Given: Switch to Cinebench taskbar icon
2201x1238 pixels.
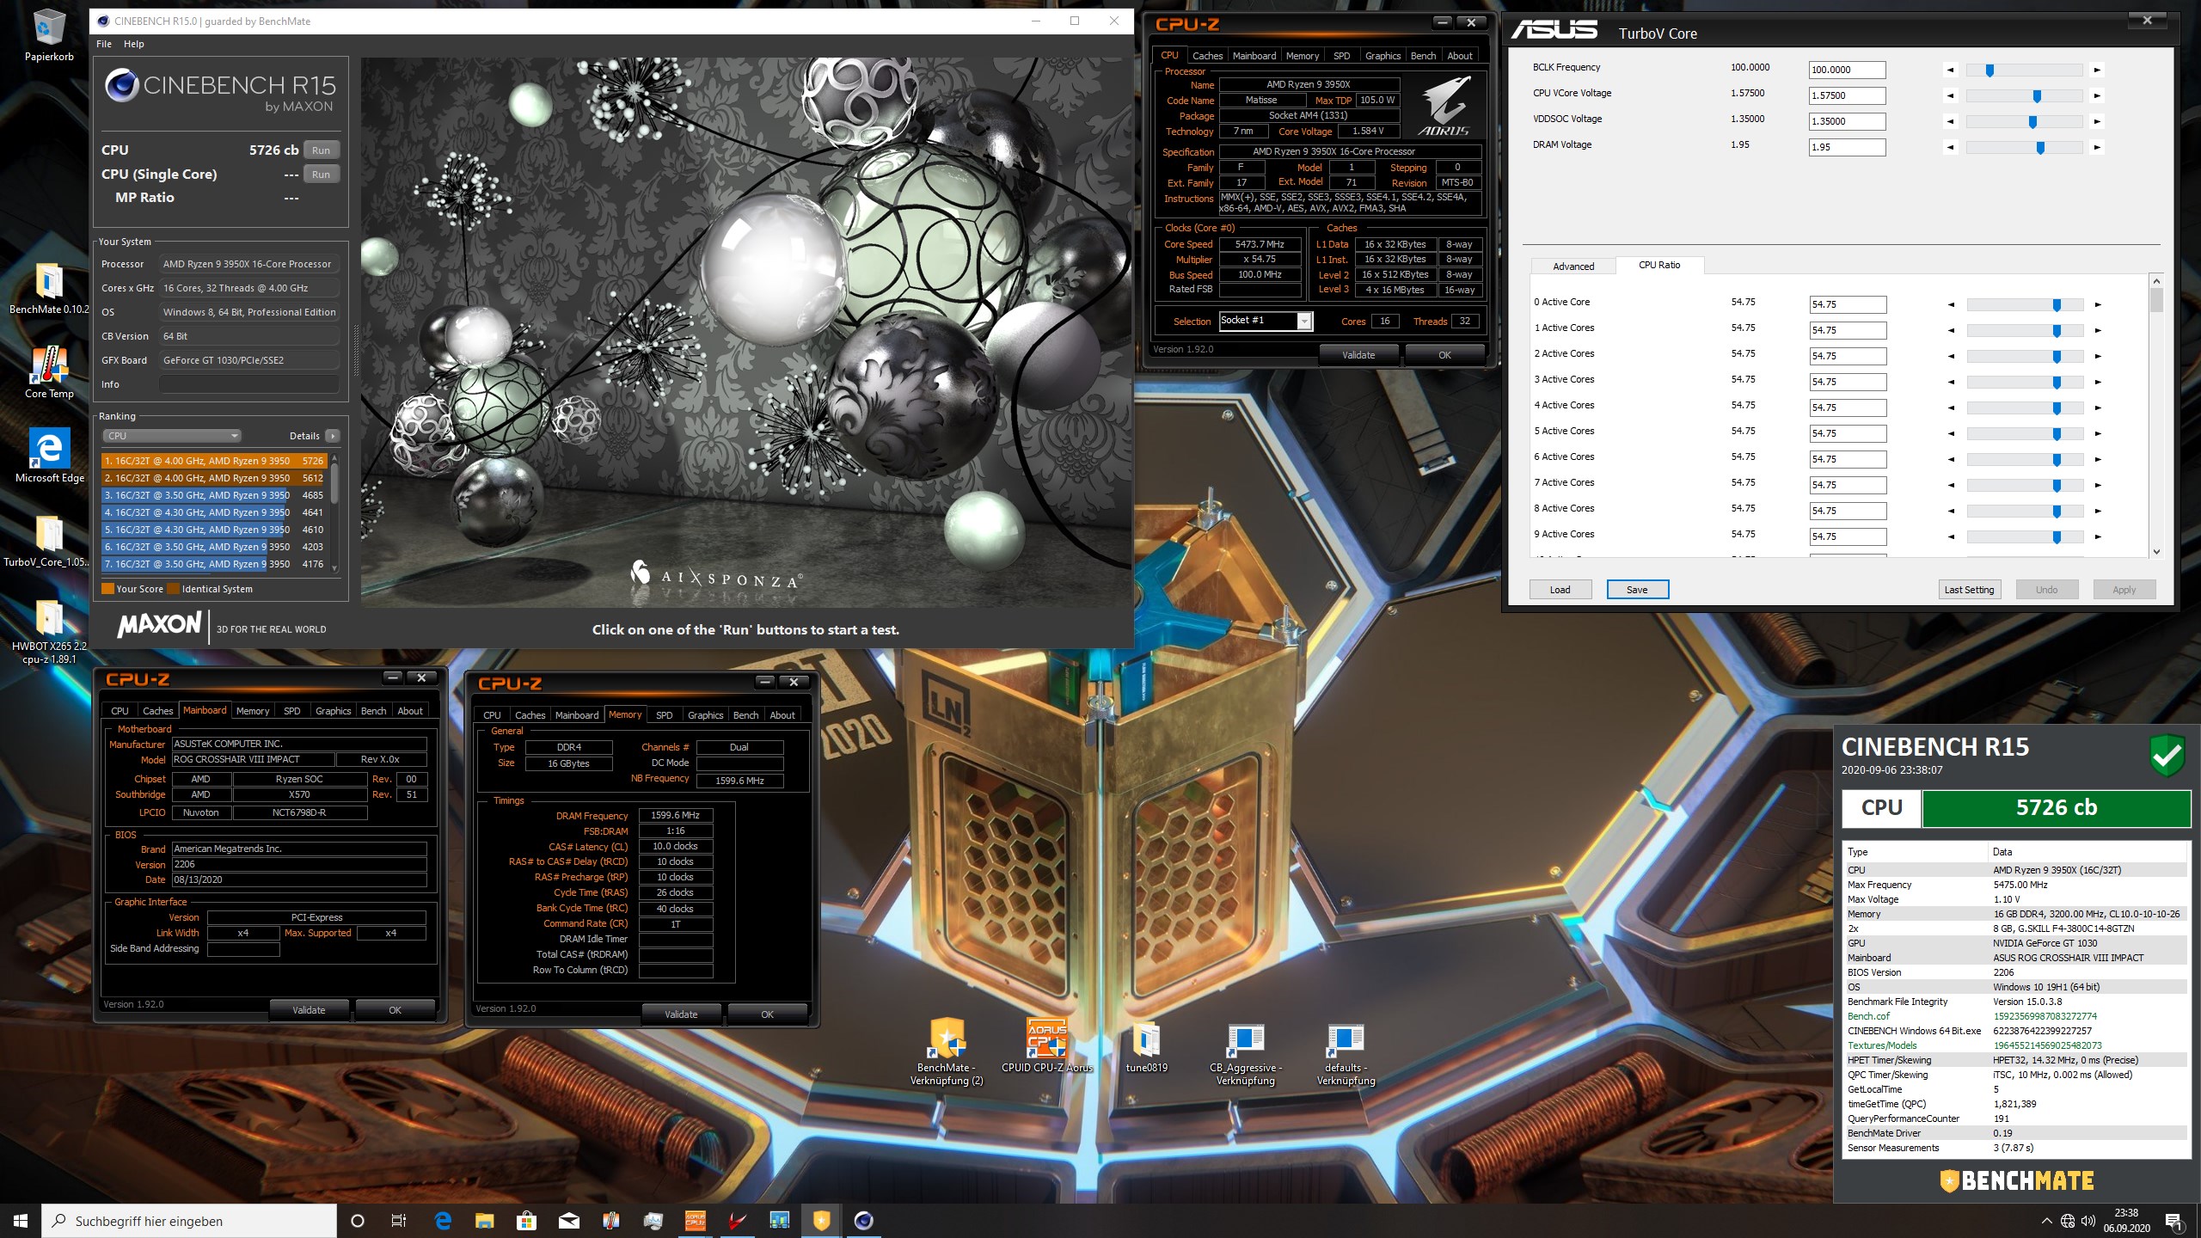Looking at the screenshot, I should [863, 1221].
